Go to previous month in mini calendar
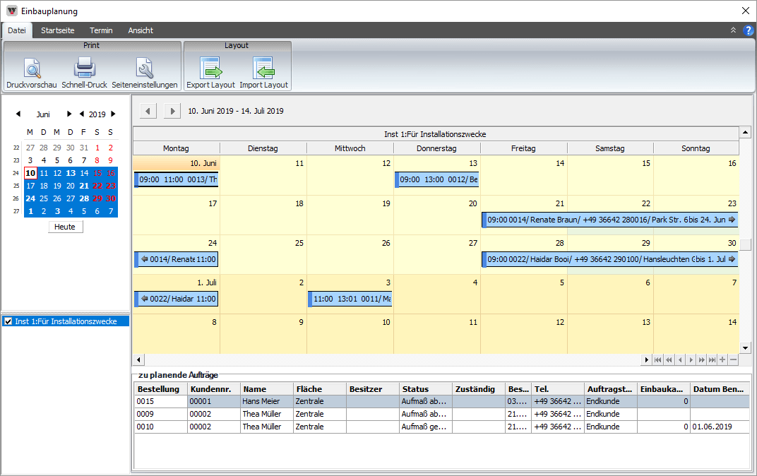This screenshot has width=757, height=476. (x=18, y=114)
